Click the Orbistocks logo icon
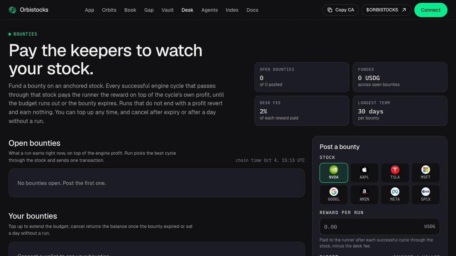This screenshot has width=456, height=256. pyautogui.click(x=13, y=10)
